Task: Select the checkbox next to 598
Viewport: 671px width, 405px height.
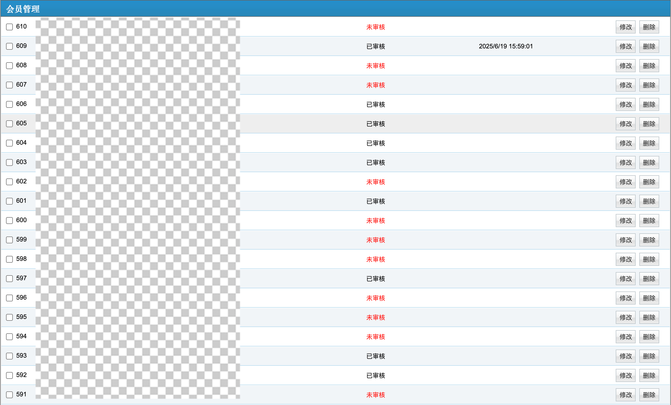Action: coord(9,259)
